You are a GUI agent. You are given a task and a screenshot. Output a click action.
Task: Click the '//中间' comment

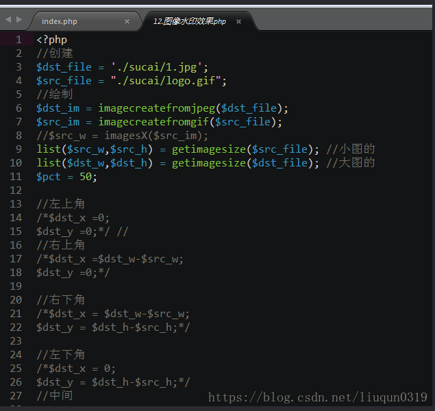point(55,395)
